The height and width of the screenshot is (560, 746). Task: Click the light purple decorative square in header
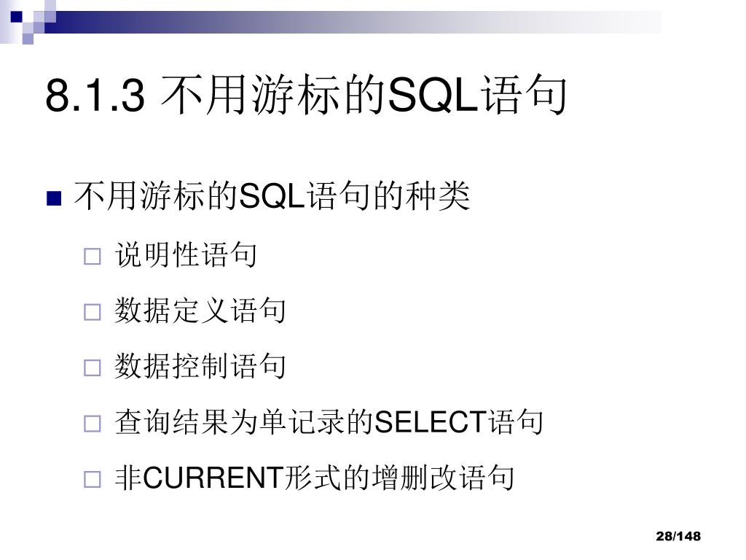coord(28,39)
